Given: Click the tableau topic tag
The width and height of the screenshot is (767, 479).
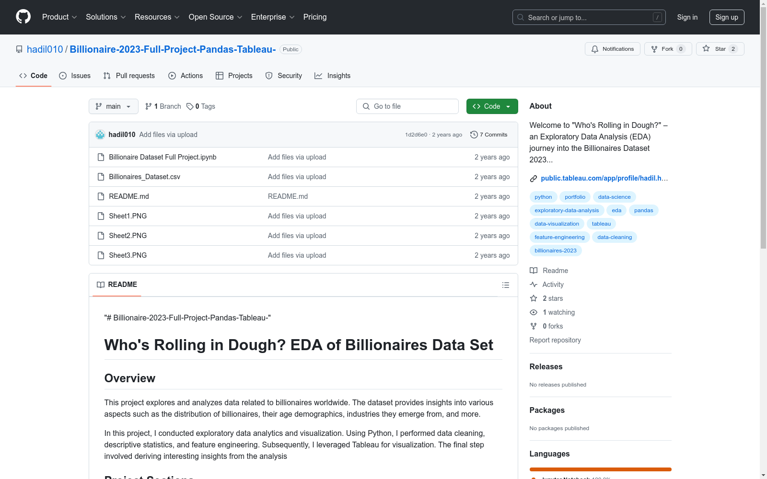Looking at the screenshot, I should (601, 224).
